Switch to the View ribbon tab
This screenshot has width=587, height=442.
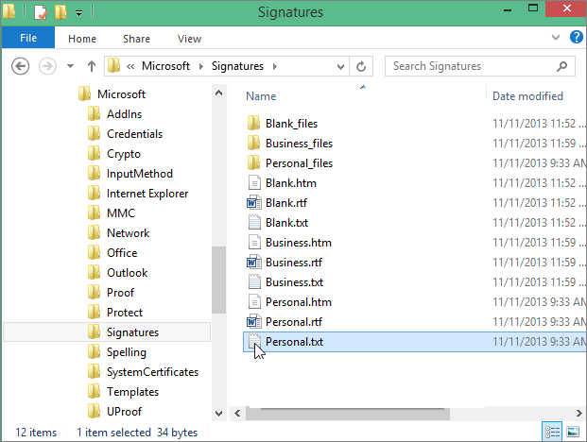point(189,39)
